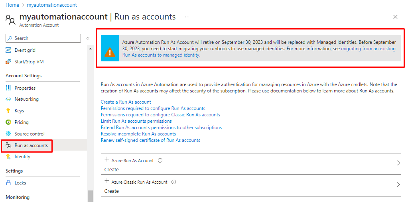This screenshot has width=406, height=202.
Task: Open the more options ellipsis menu
Action: click(x=187, y=17)
